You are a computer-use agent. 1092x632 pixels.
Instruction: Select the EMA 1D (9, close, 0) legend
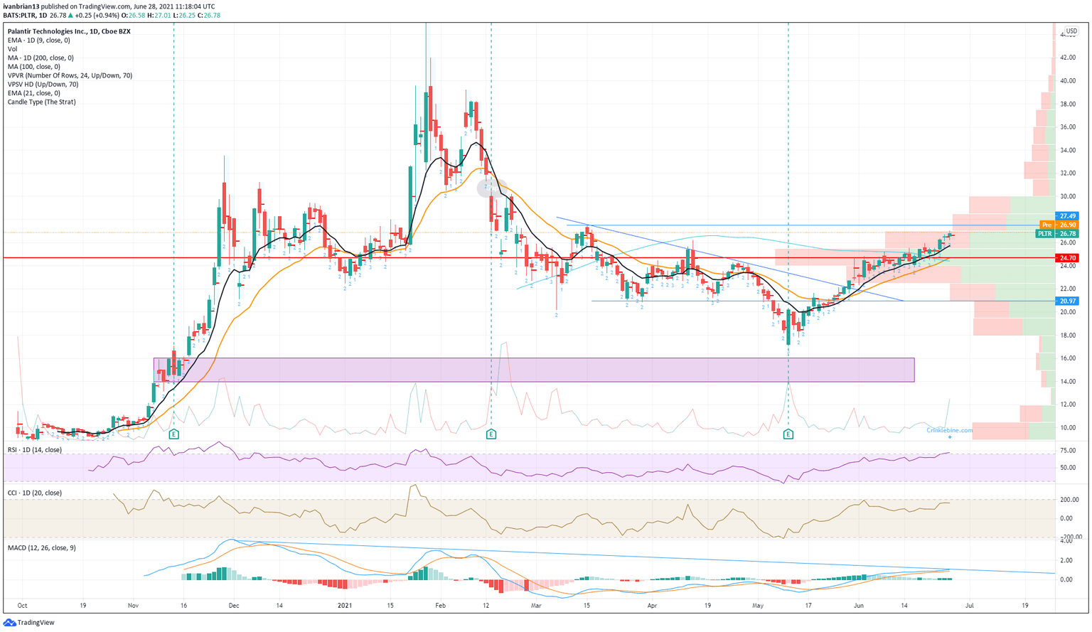[x=39, y=41]
